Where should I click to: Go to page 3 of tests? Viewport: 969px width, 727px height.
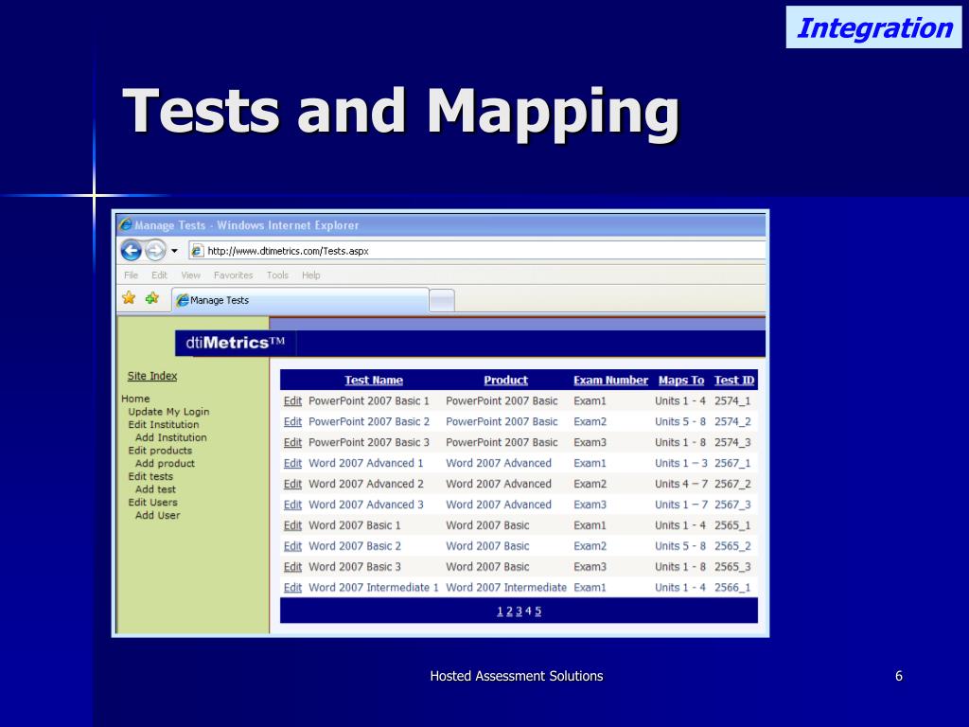click(x=519, y=611)
